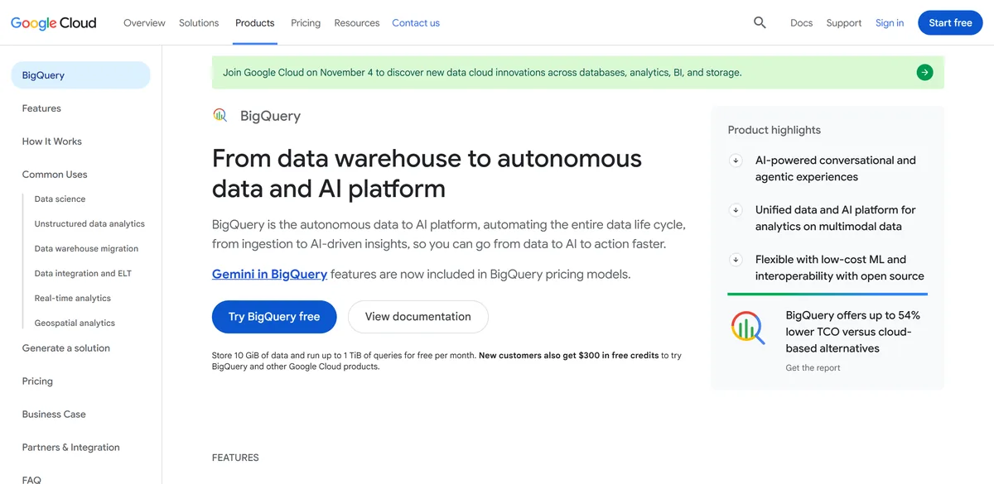Click Sign in
Screen dimensions: 994x484
pos(890,23)
